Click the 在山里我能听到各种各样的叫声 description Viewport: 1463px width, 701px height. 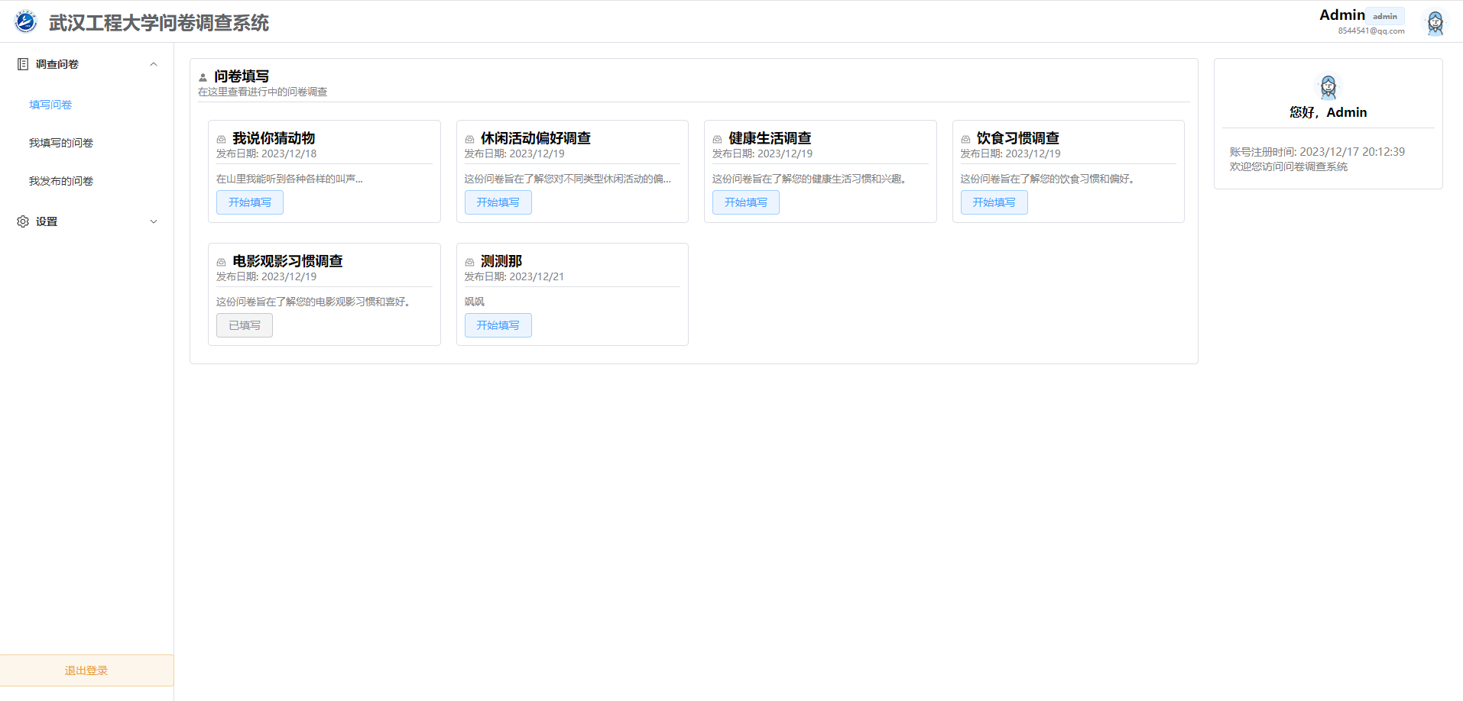click(x=290, y=179)
